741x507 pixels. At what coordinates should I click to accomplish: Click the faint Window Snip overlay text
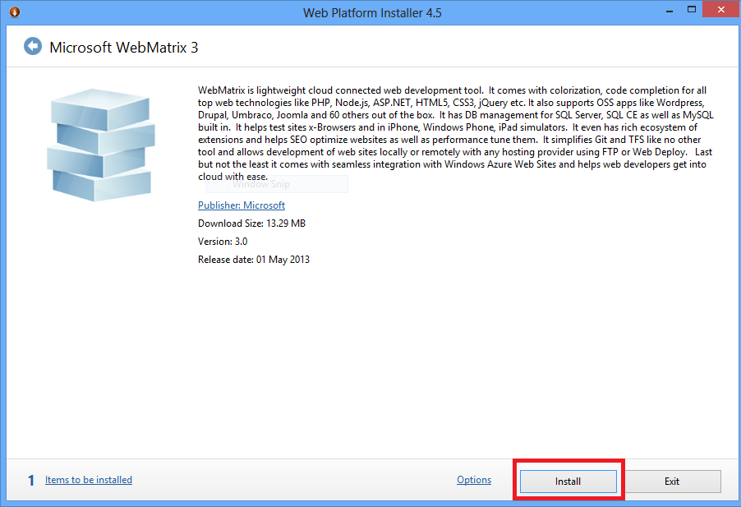[x=261, y=185]
